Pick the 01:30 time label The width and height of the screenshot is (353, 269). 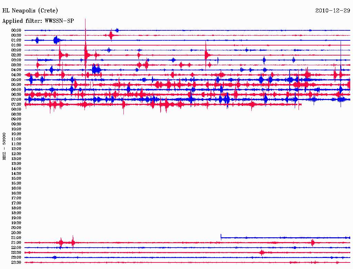tap(16, 45)
